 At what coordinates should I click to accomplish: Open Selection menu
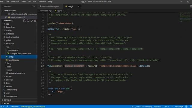click(15, 1)
